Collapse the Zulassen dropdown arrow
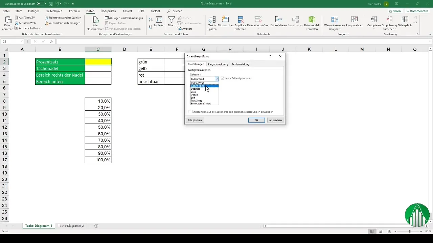 pos(217,79)
